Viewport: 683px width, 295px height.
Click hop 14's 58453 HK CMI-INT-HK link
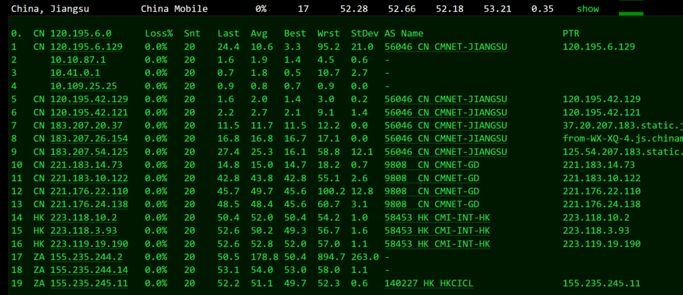click(437, 217)
